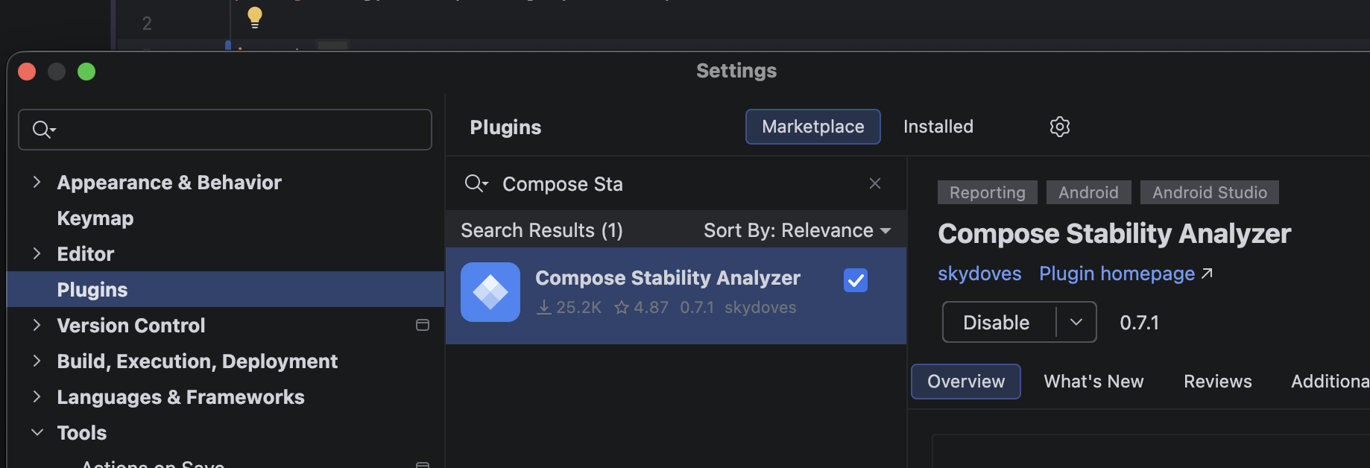Click the Version Control project-level settings icon
The height and width of the screenshot is (468, 1370).
pos(423,325)
